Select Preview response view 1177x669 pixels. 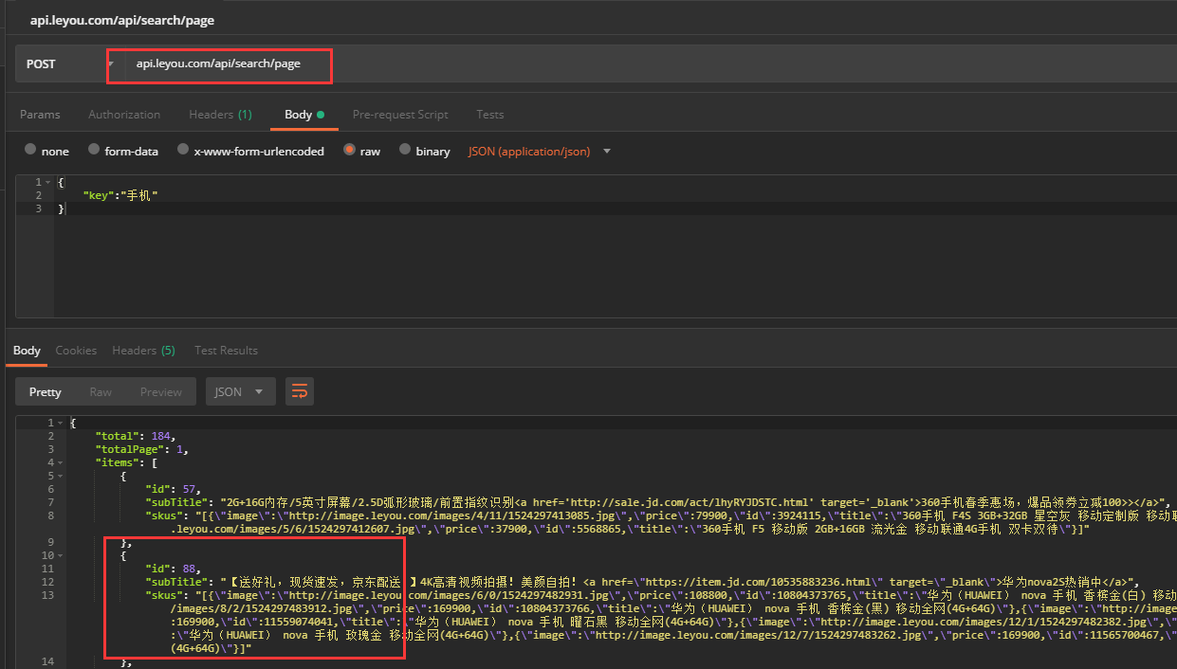click(161, 392)
